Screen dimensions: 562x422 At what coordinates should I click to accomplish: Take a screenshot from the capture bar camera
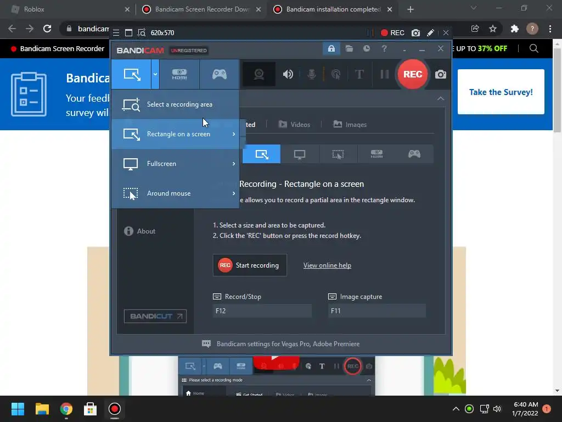415,33
